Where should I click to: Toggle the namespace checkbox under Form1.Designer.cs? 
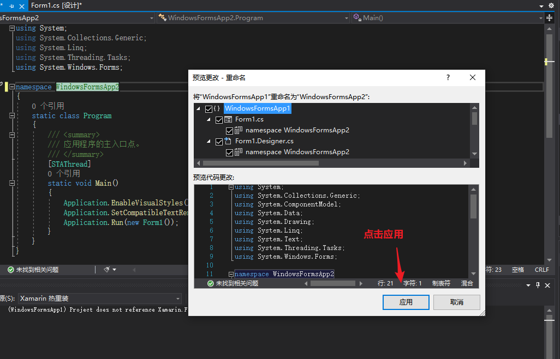[230, 153]
